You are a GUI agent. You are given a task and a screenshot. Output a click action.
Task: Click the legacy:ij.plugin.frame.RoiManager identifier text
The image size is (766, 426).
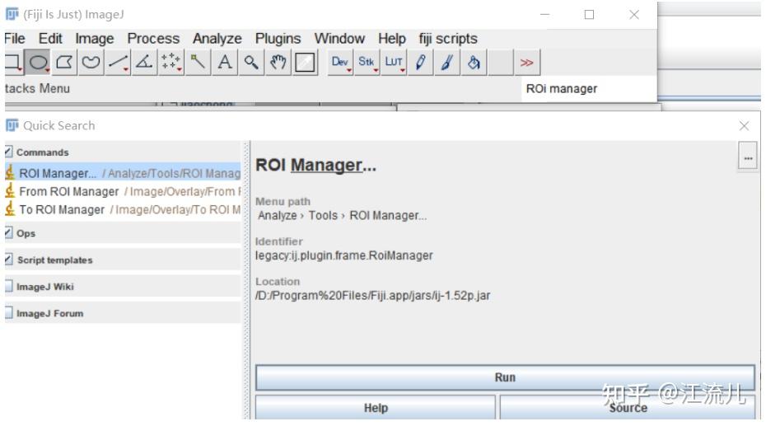[344, 255]
